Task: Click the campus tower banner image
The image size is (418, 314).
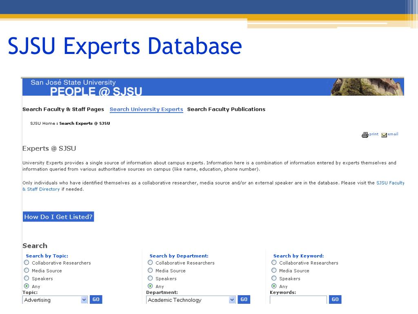Action: pos(367,87)
